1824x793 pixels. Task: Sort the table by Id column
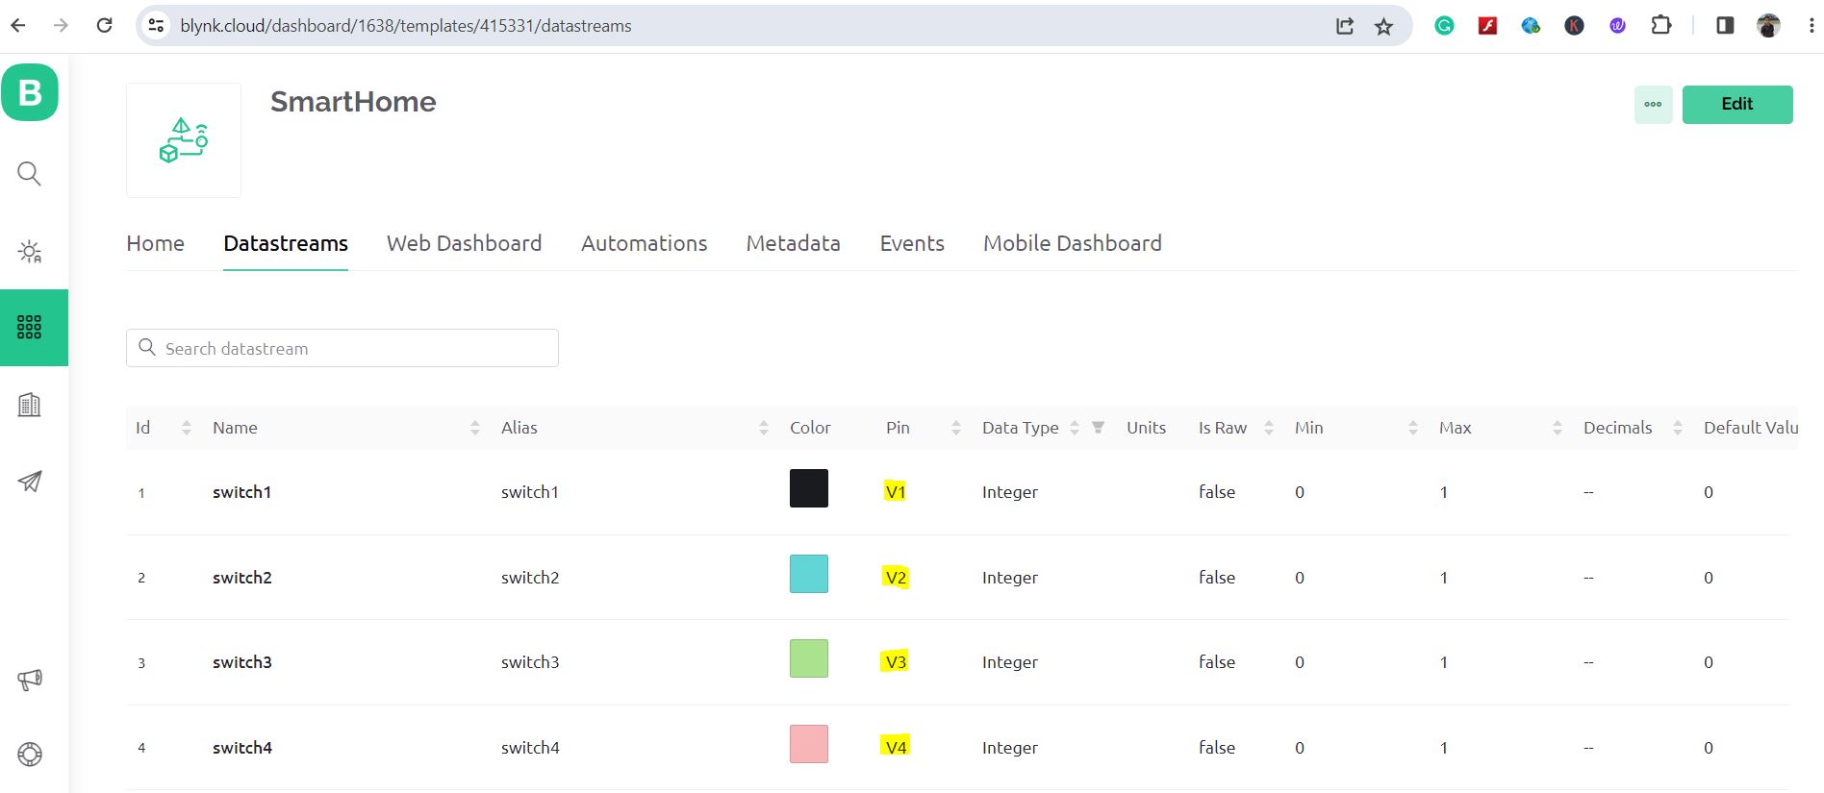point(187,428)
